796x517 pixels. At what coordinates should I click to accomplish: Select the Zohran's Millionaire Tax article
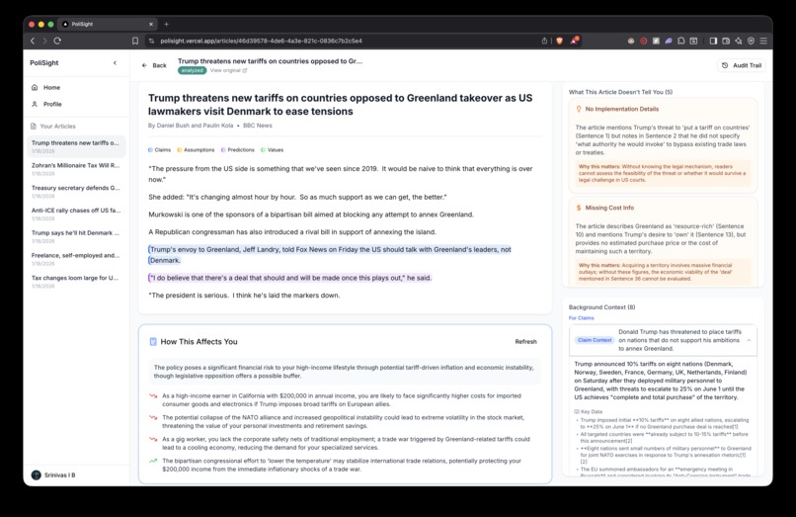click(x=76, y=169)
